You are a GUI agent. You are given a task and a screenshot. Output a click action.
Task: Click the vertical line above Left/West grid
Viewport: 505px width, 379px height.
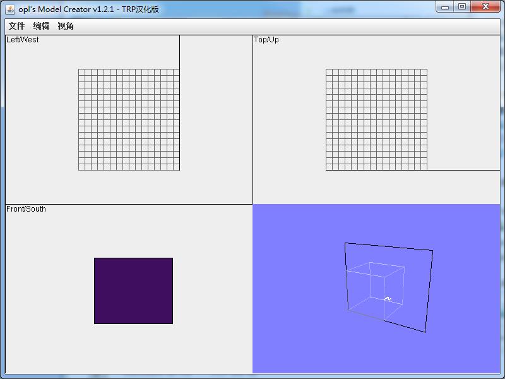pos(179,52)
